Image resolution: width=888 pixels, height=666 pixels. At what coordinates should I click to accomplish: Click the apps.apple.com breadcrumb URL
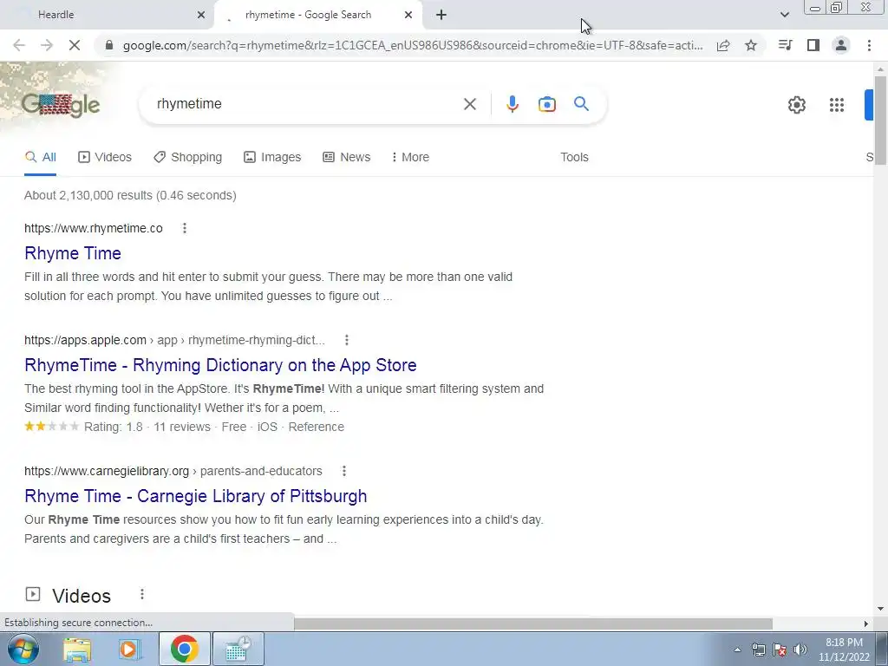click(174, 340)
